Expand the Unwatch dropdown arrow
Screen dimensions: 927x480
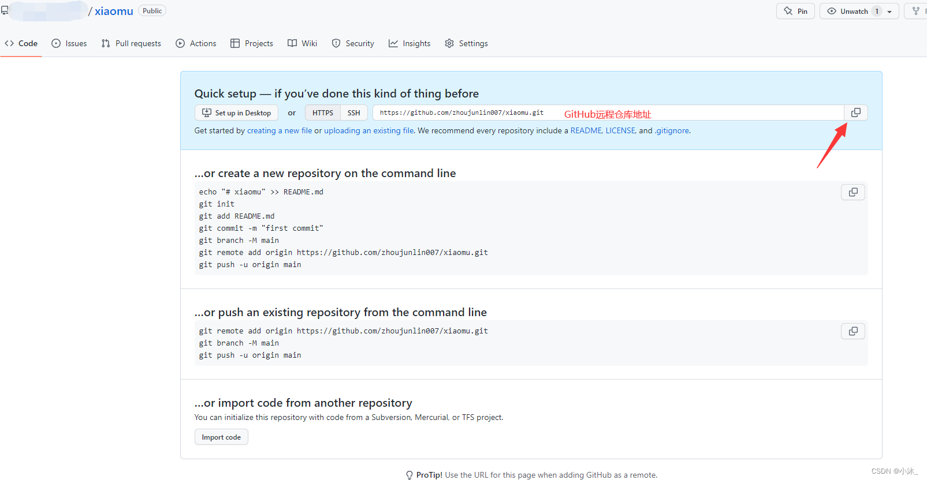pyautogui.click(x=889, y=12)
